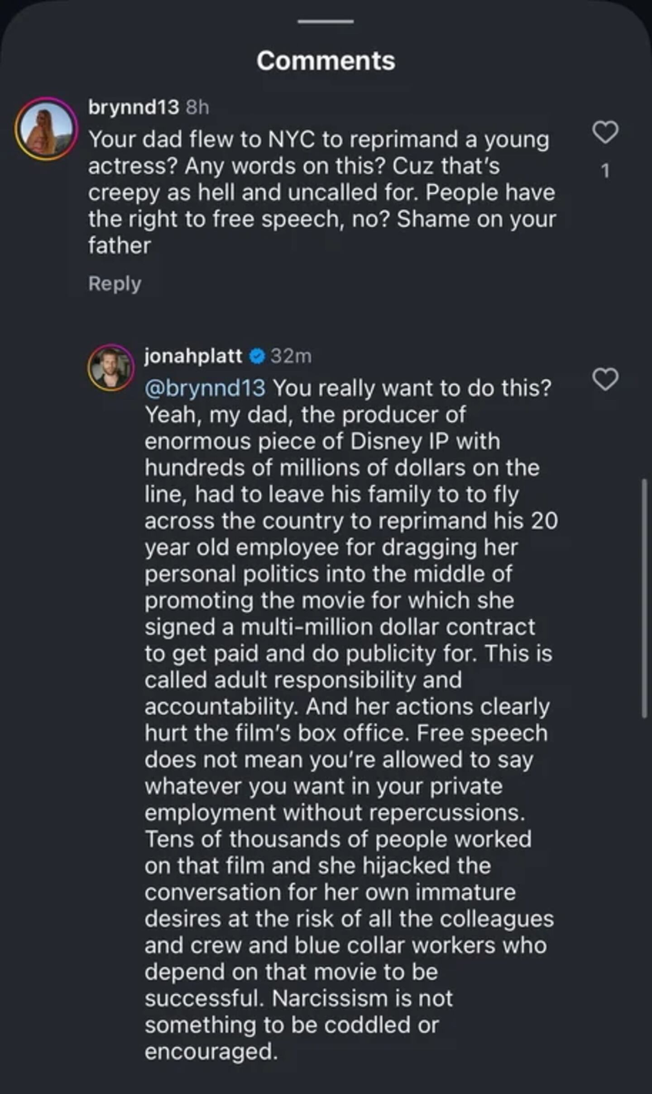
Task: Like jonahplatt's reply with heart icon
Action: point(605,379)
